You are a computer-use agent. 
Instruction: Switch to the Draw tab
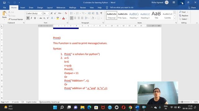[31, 7]
